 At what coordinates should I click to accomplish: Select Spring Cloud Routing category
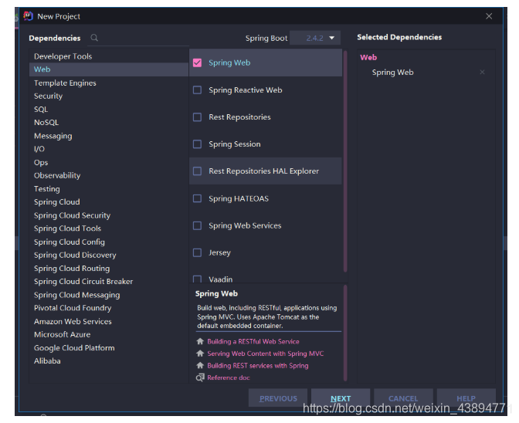pyautogui.click(x=109, y=268)
